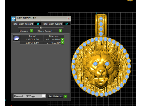Click the lion's right eye gem
Screen dimensions: 141x106
(107, 64)
